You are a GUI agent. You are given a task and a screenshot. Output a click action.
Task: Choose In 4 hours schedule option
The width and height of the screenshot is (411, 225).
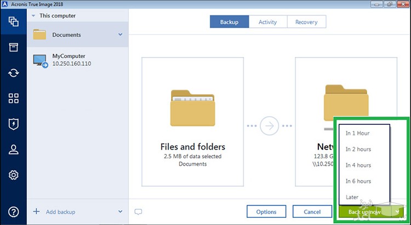coord(358,165)
